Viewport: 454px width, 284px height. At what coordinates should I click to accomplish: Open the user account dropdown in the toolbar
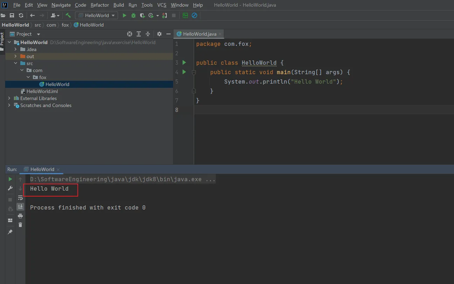pyautogui.click(x=56, y=15)
